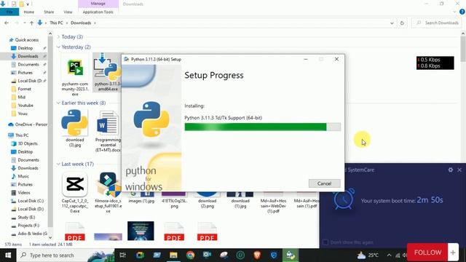Select the Programming essential Word document
This screenshot has height=262, width=466.
pyautogui.click(x=108, y=131)
